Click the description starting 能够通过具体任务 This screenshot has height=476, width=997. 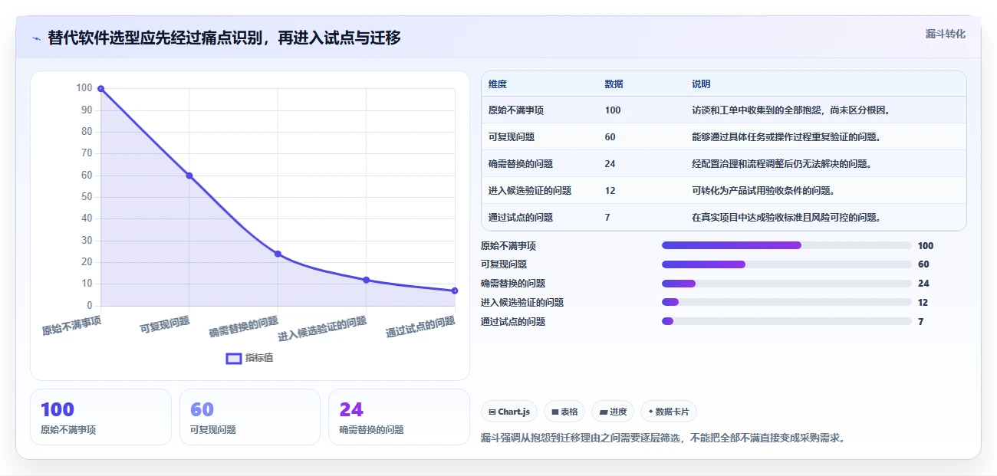[x=786, y=137]
